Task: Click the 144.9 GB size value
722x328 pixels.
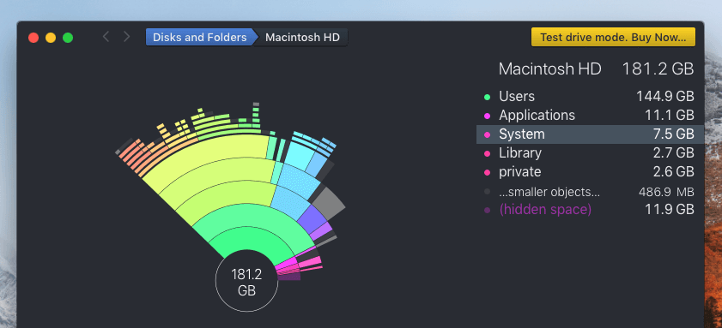Action: pos(664,97)
